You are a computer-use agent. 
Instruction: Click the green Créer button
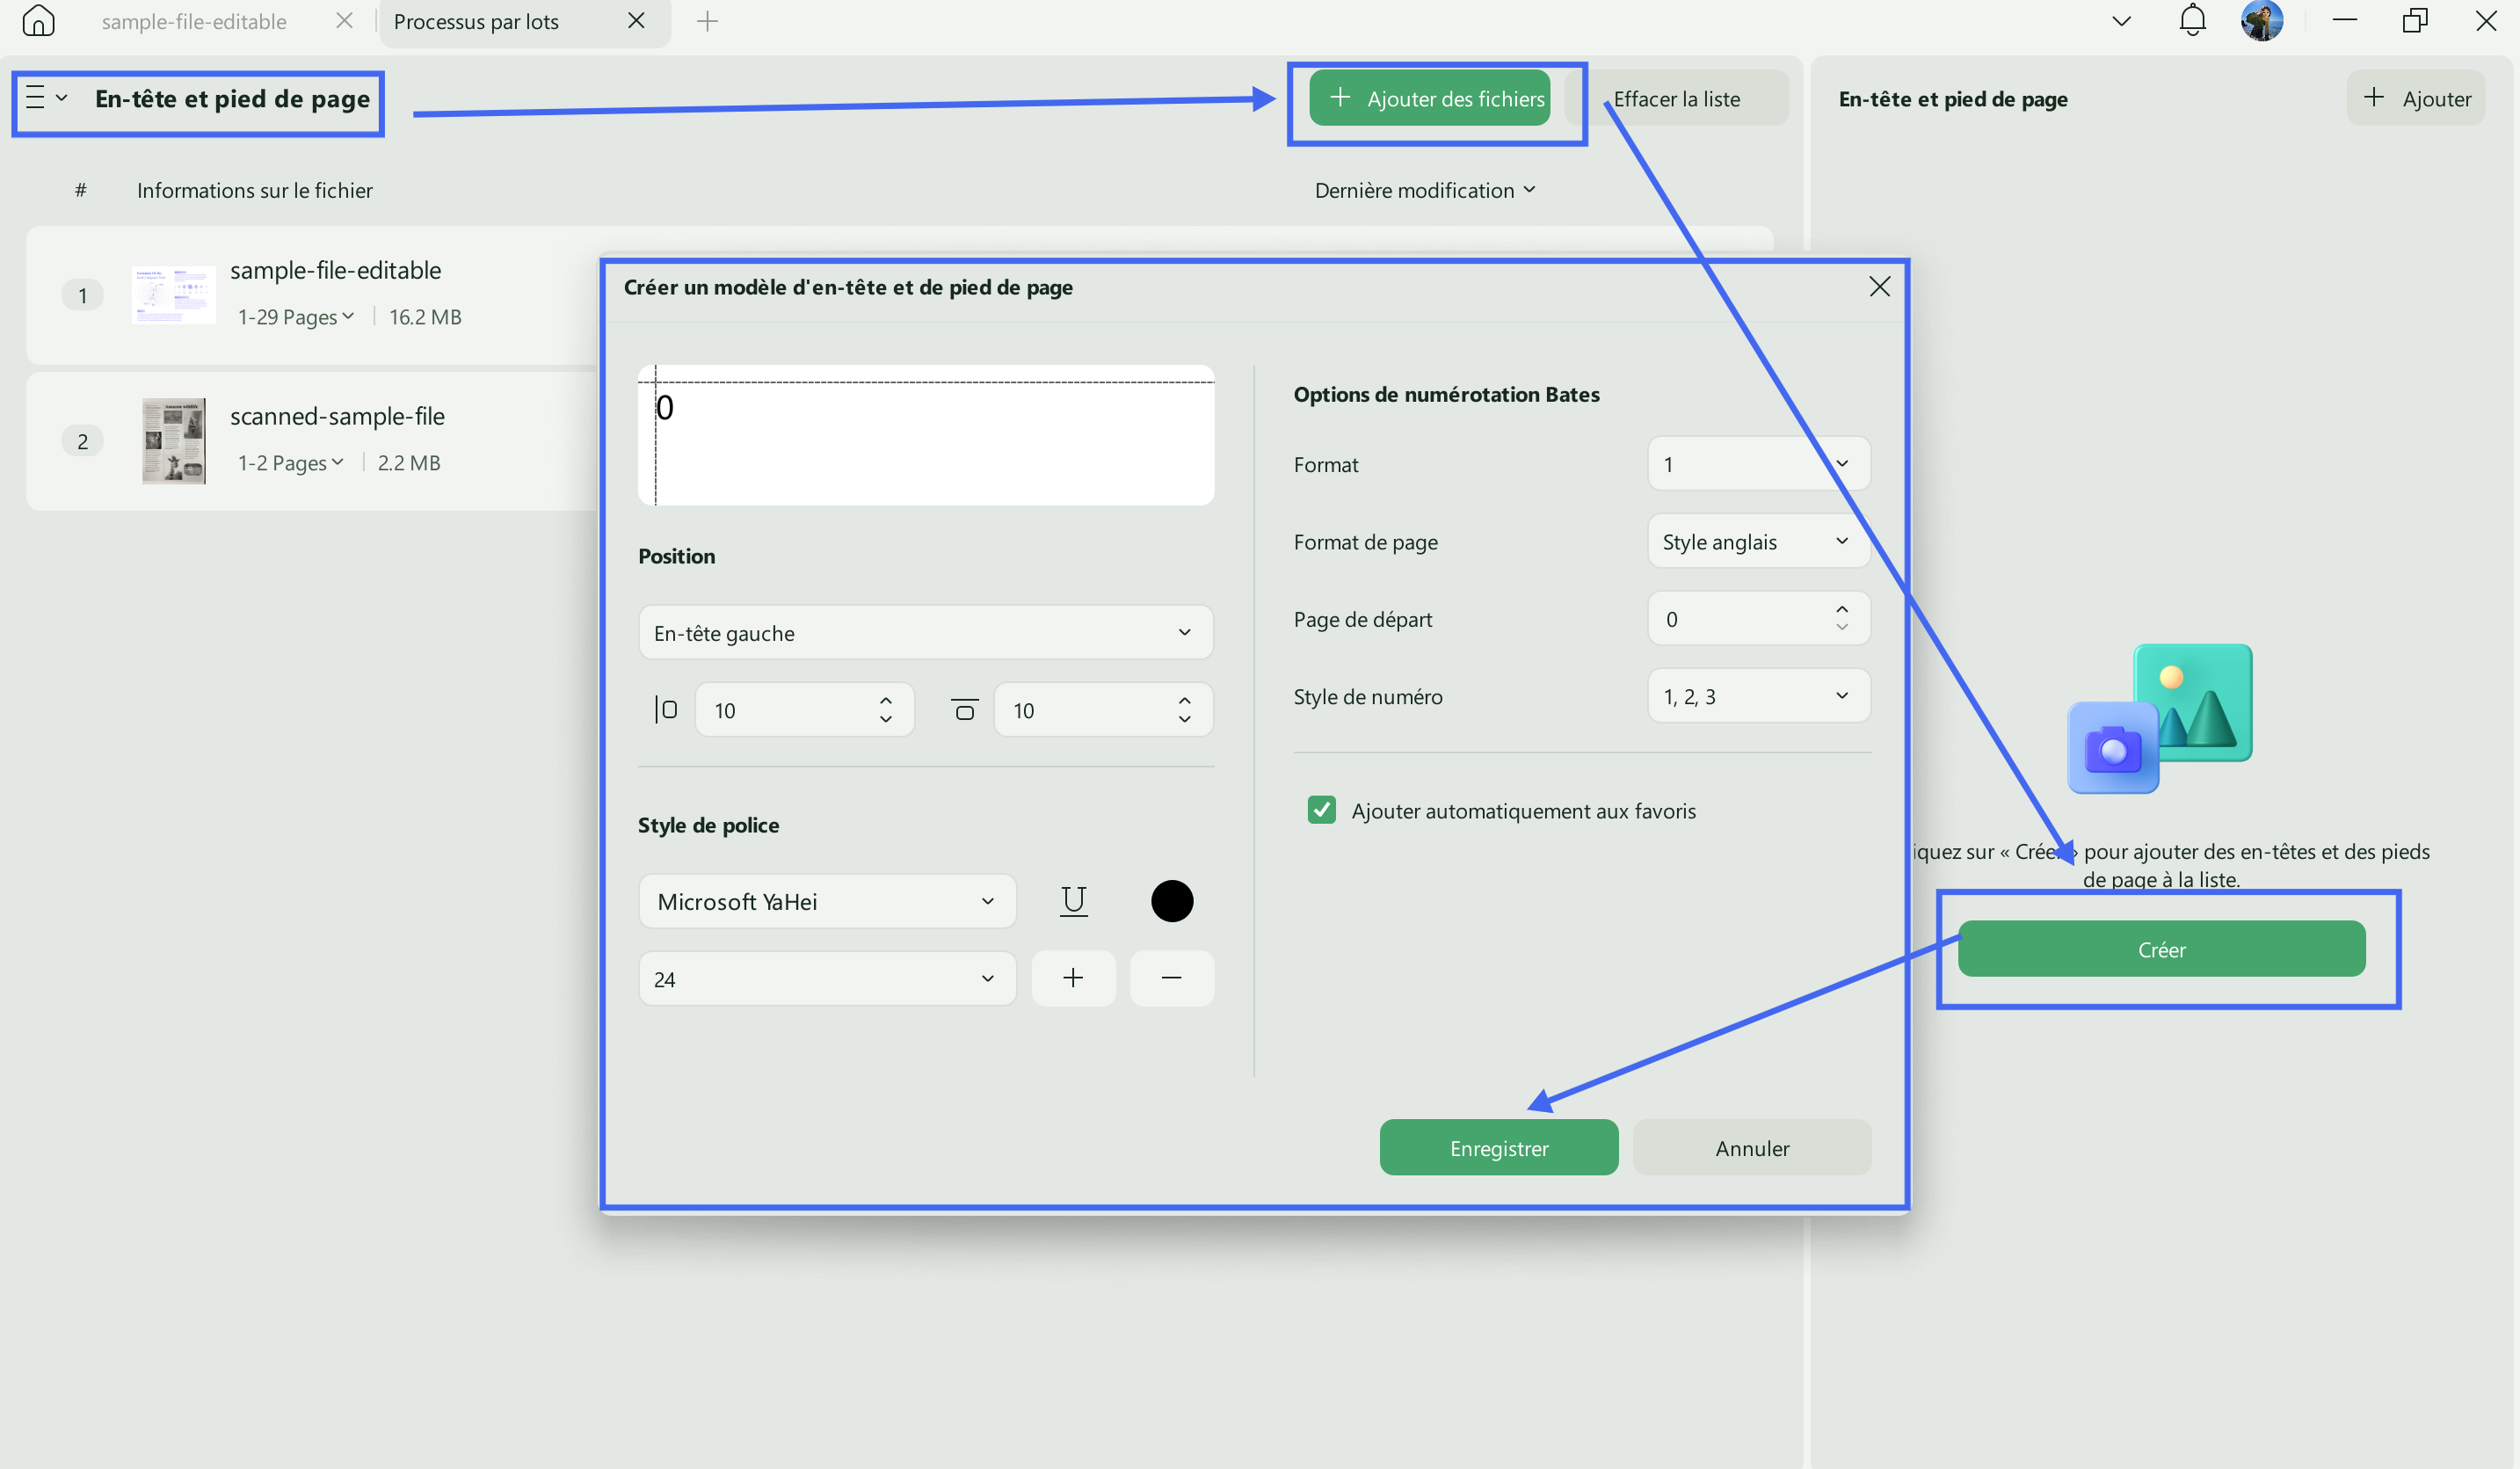(x=2161, y=949)
